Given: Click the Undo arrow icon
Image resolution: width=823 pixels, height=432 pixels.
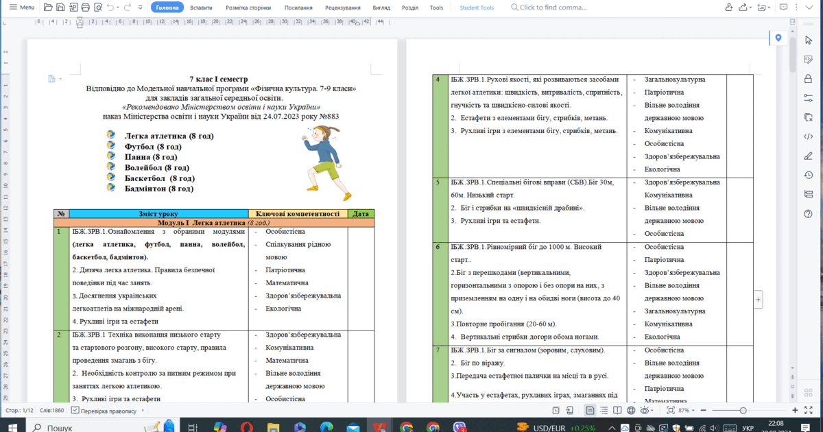Looking at the screenshot, I should pos(110,8).
